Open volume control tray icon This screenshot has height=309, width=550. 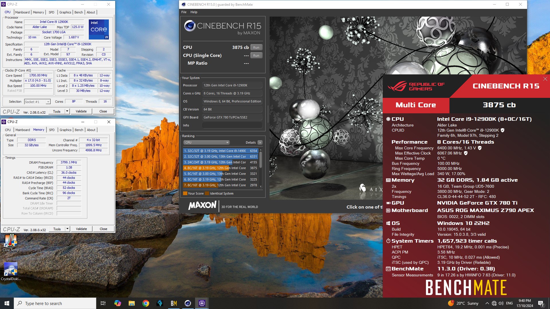click(x=501, y=303)
